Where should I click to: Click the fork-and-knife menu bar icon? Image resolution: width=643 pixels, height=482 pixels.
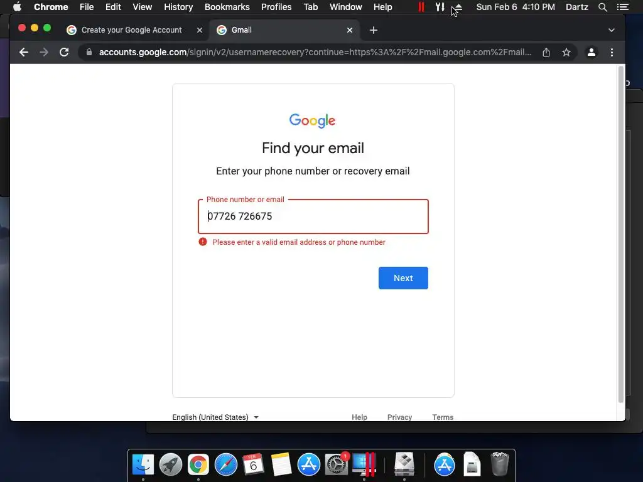point(440,7)
